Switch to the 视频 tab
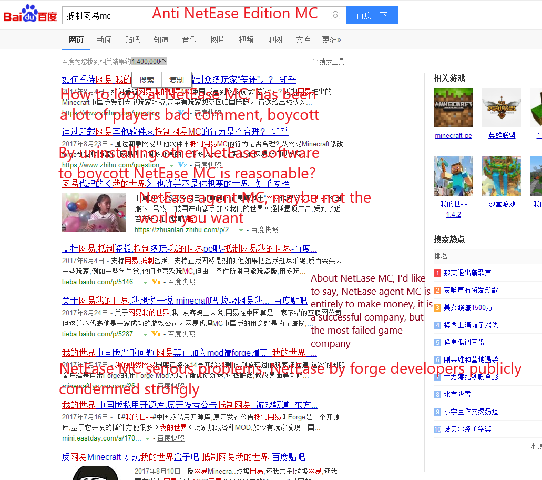 tap(246, 40)
